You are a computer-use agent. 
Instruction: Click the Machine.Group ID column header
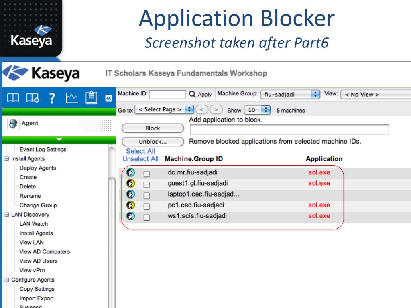(x=194, y=159)
